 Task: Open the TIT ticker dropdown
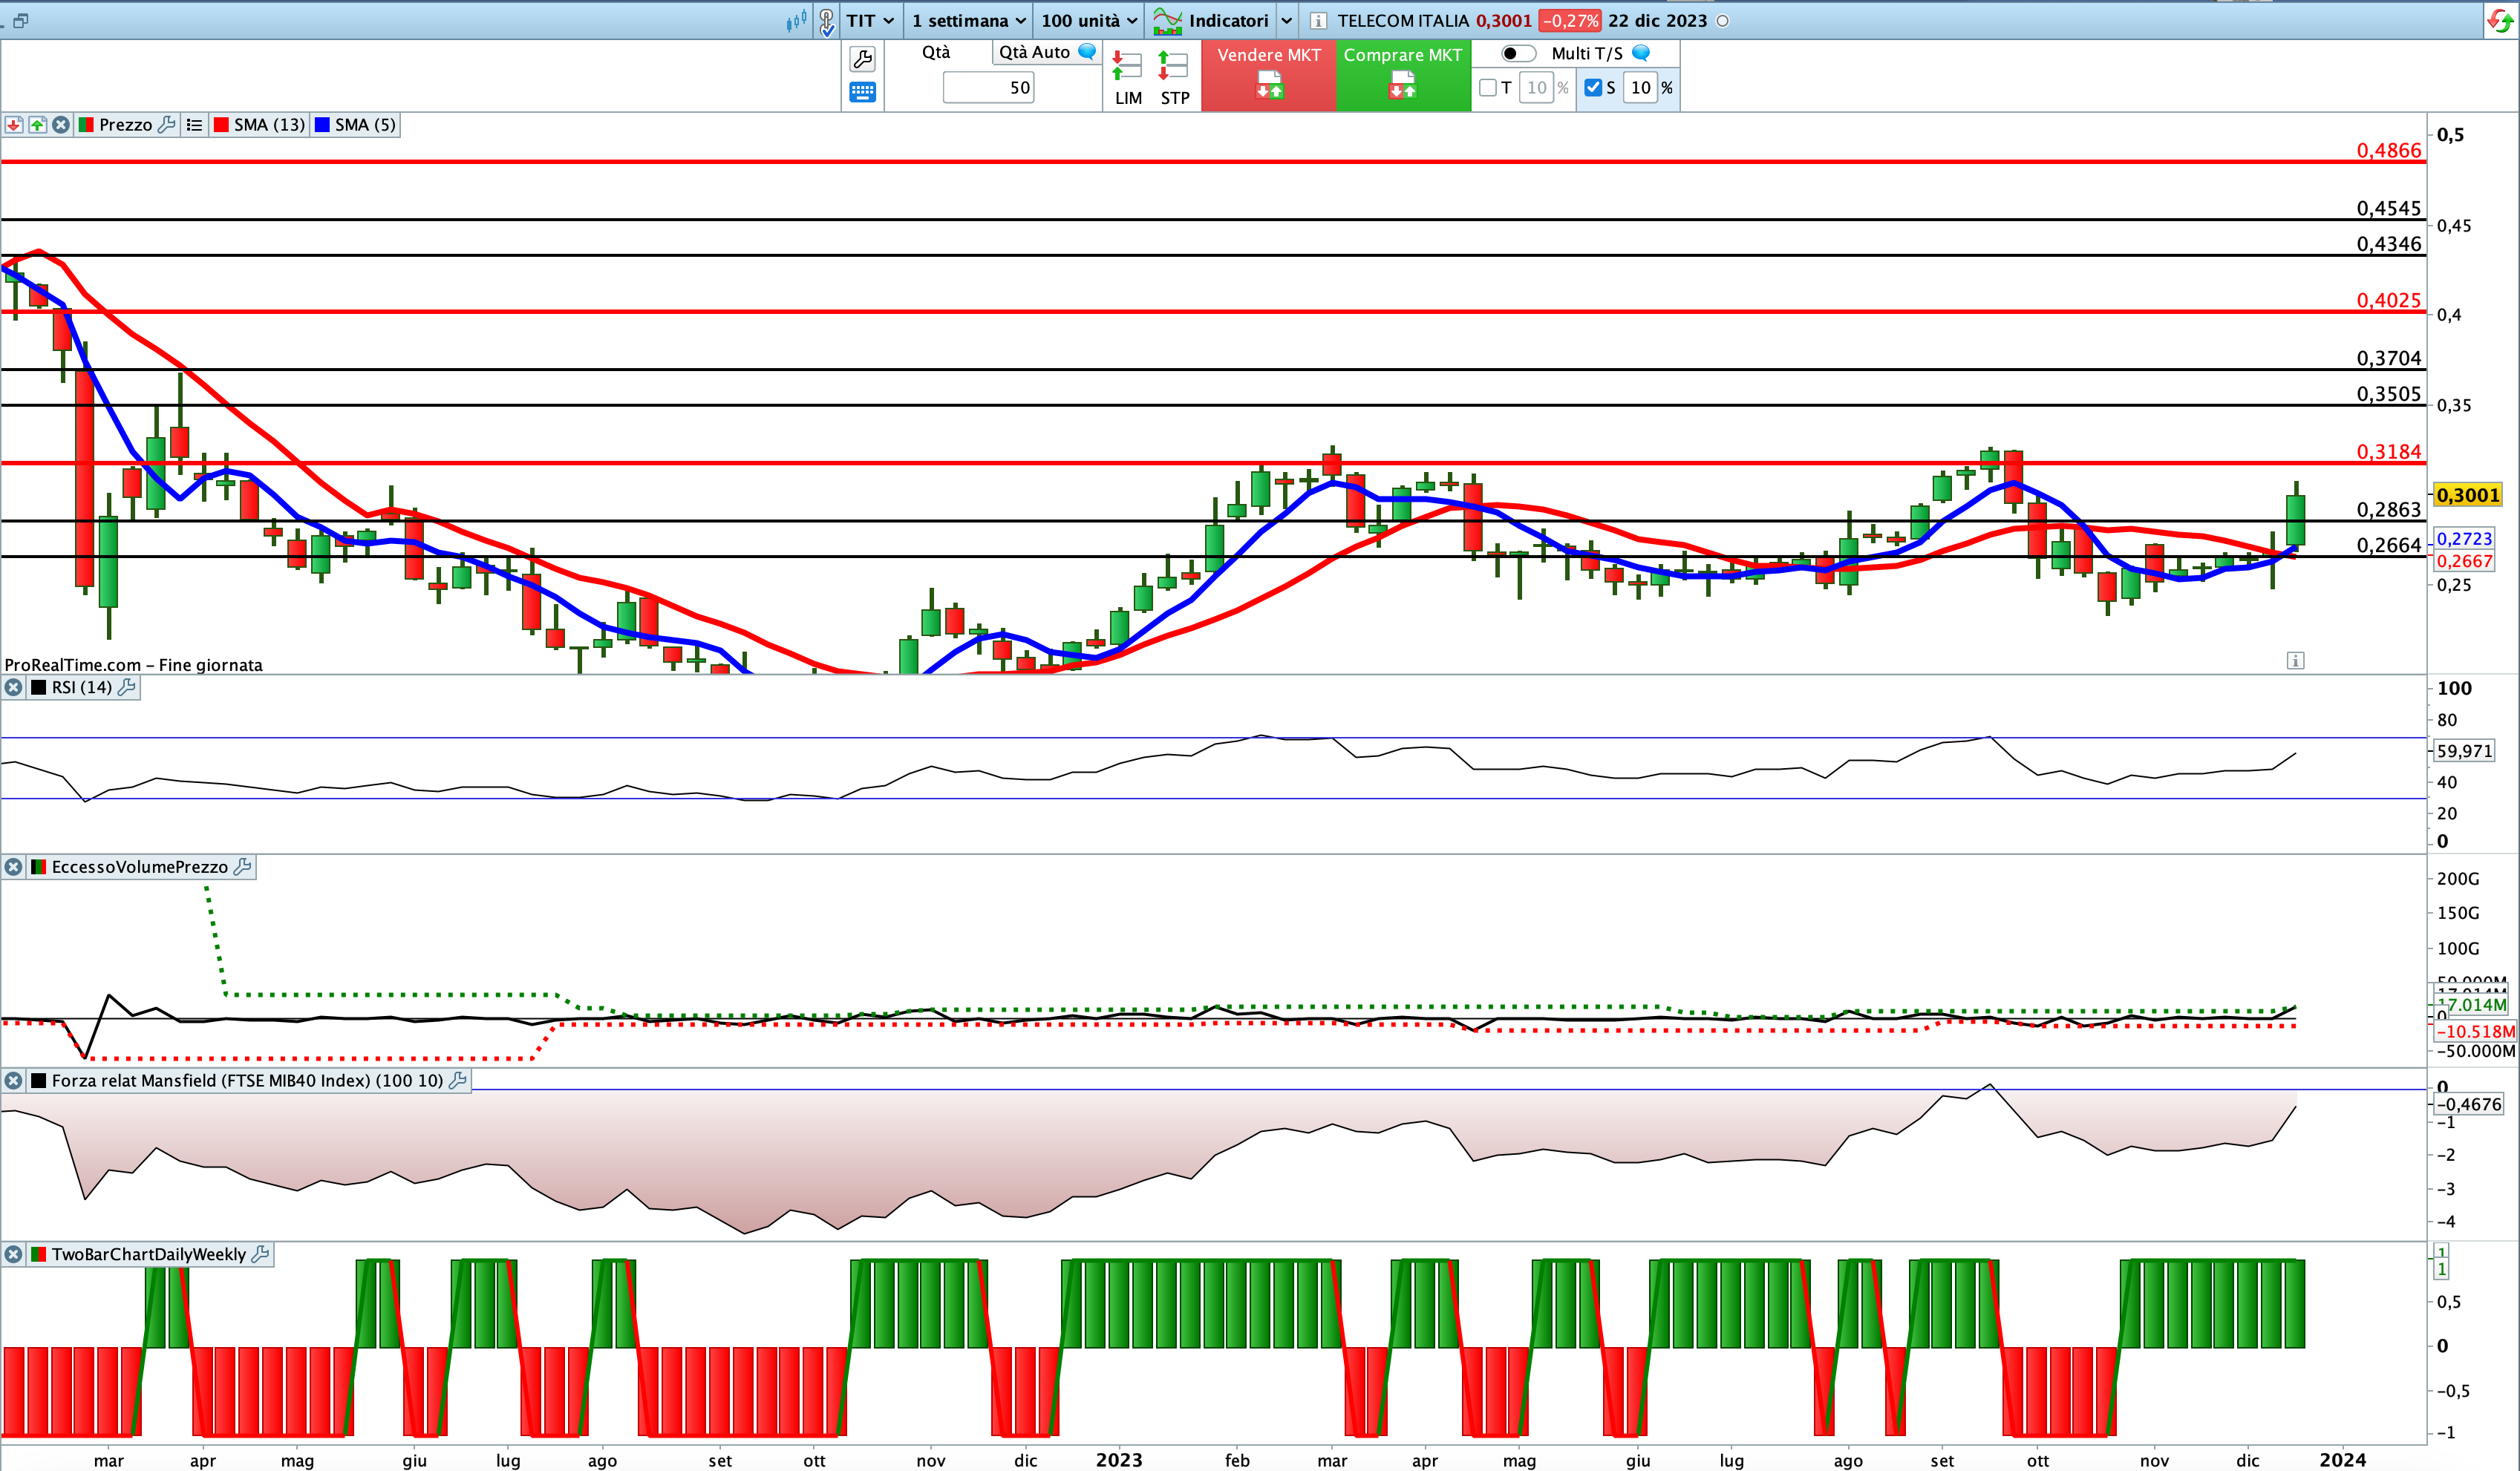(x=870, y=21)
